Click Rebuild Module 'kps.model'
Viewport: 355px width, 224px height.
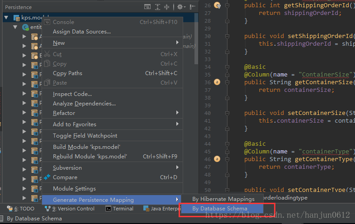tap(112, 157)
